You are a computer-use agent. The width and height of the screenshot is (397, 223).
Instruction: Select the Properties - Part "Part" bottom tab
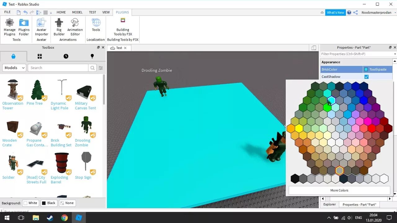click(x=359, y=204)
